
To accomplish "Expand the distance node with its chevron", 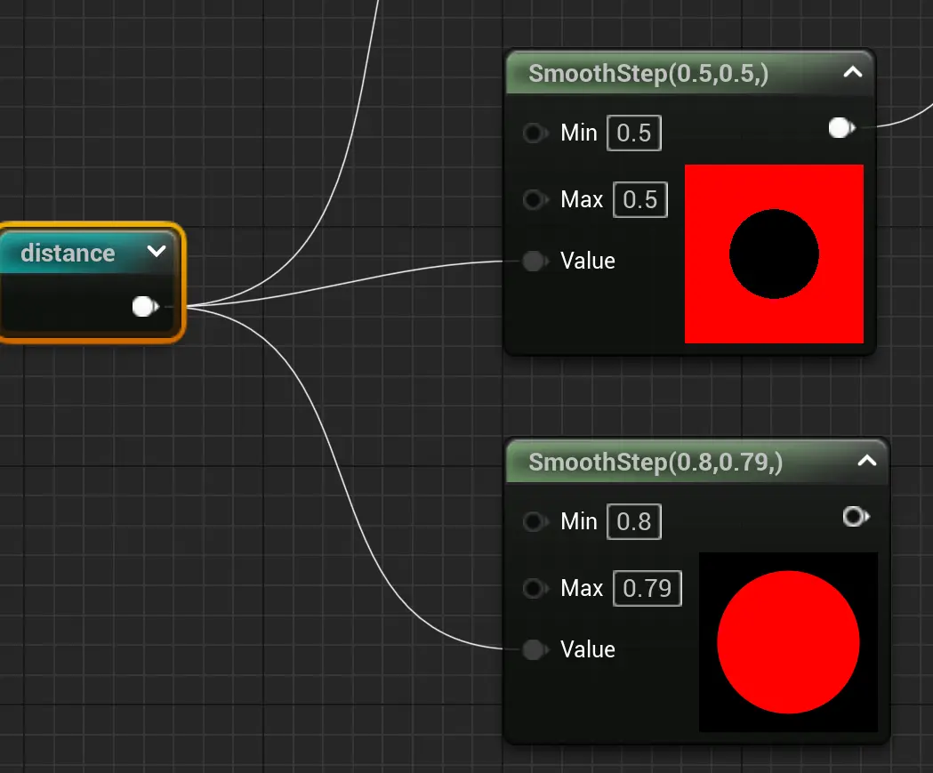I will (157, 252).
